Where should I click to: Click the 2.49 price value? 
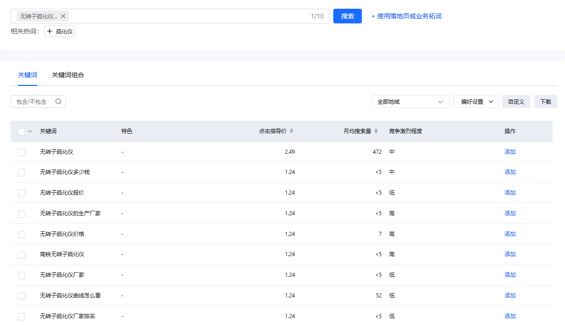point(290,151)
